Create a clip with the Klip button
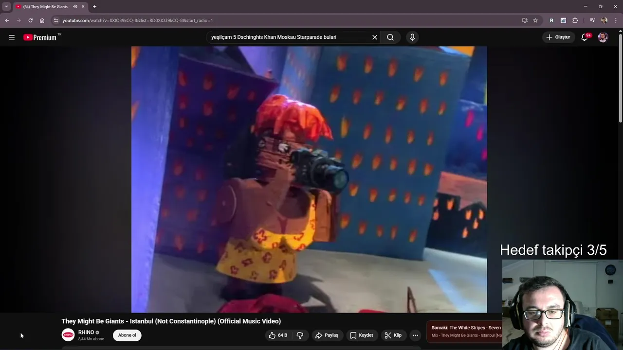623x350 pixels. pyautogui.click(x=393, y=335)
